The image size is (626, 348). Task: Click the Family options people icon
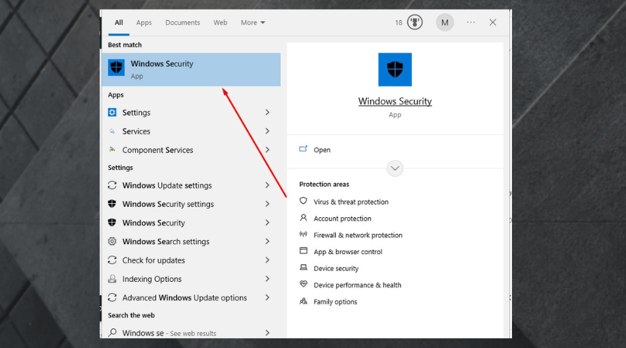[x=303, y=301]
